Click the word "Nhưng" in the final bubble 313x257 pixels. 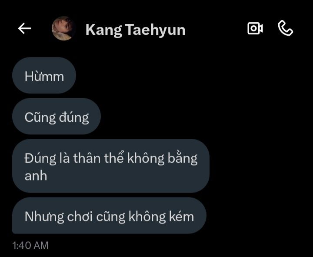[x=44, y=217]
